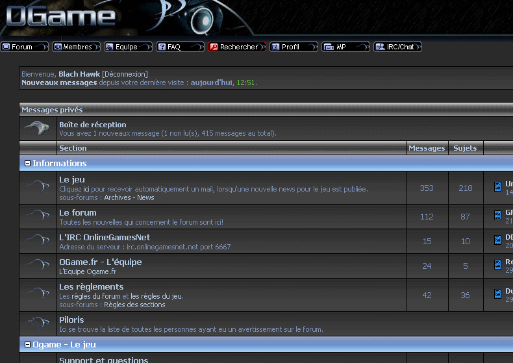Open the Forum navigation button
Screen dimensions: 513x363
[25, 47]
